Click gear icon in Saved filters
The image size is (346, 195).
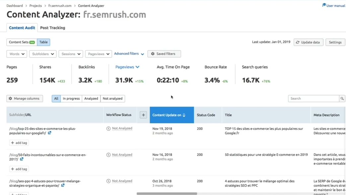tap(153, 54)
